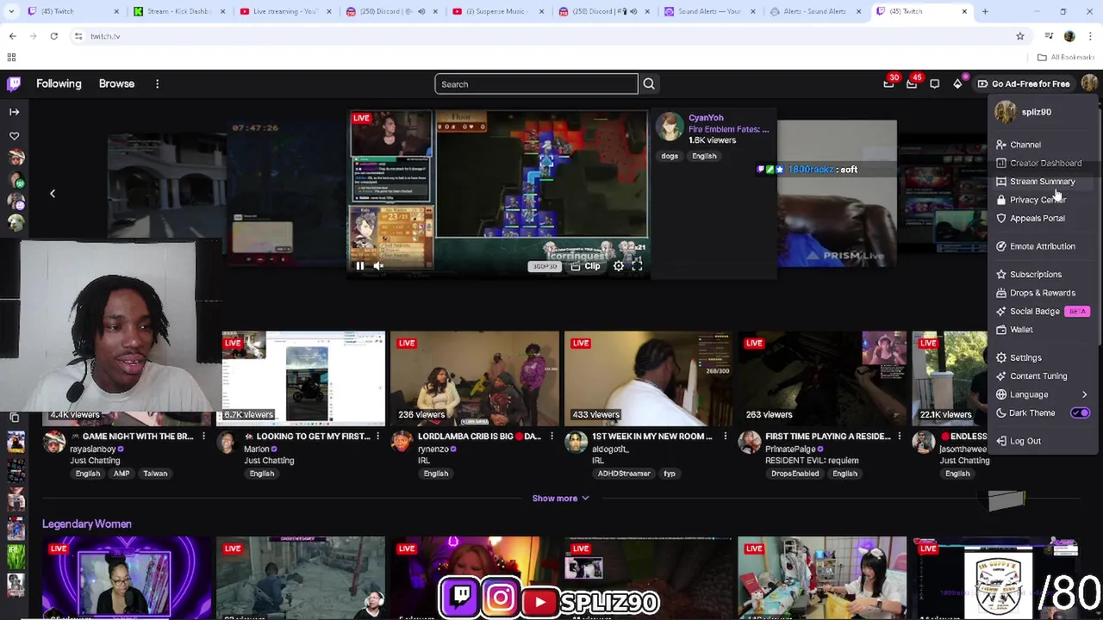Open Legendary Women category link
The image size is (1103, 620).
[87, 524]
